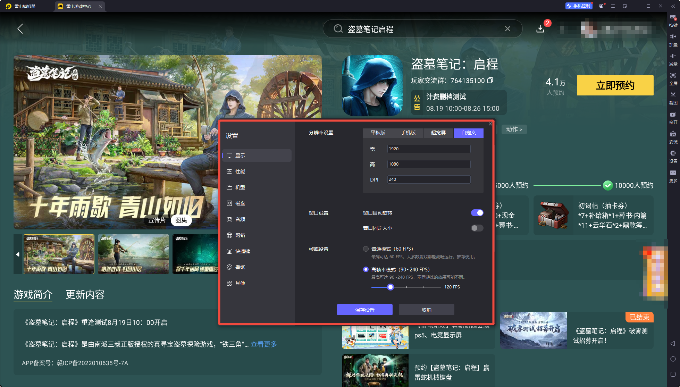Click the game icon of 盗墓笔记：启程
Screen dimensions: 680x387
[x=372, y=85]
